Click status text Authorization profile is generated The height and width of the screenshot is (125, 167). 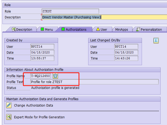click(55, 88)
